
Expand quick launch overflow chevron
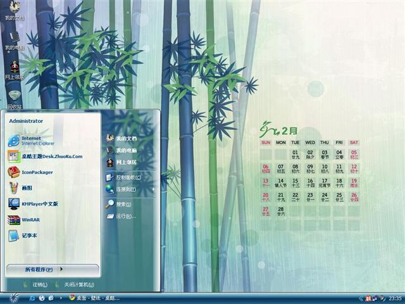click(x=61, y=298)
